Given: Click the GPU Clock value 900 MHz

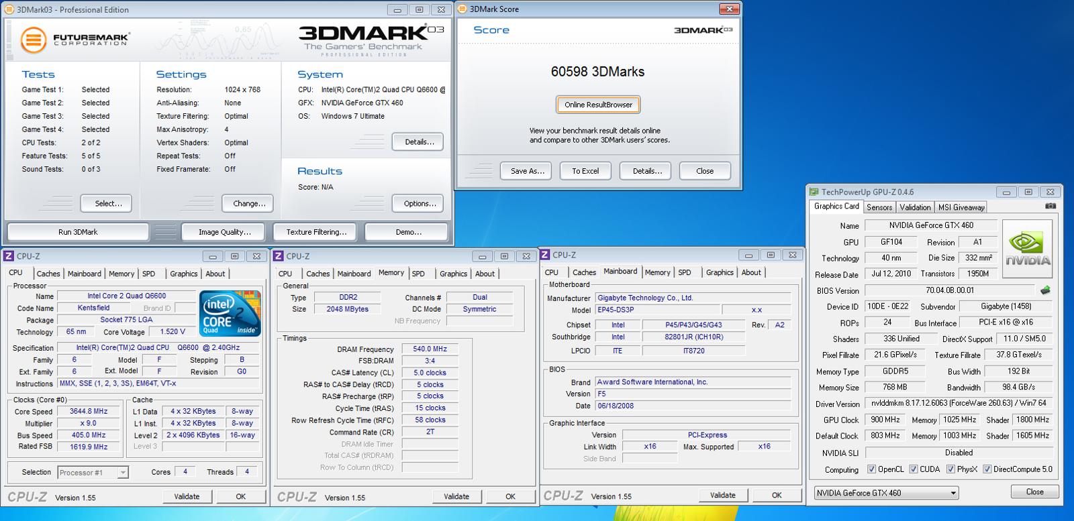Looking at the screenshot, I should 885,420.
